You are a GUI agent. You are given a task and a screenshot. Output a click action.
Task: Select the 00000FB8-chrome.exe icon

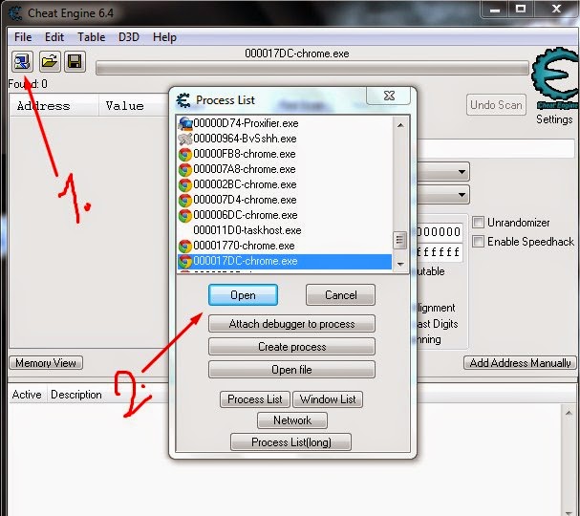coord(185,154)
